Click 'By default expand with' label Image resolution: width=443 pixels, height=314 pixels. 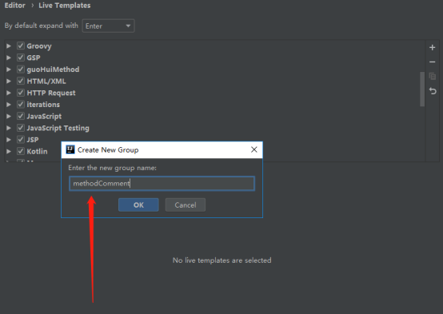click(42, 26)
